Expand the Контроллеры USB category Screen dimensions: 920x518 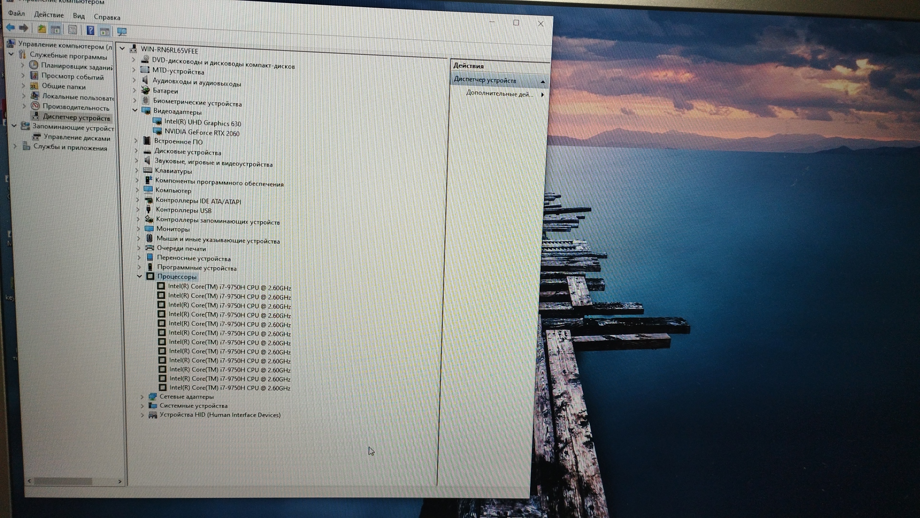[138, 210]
